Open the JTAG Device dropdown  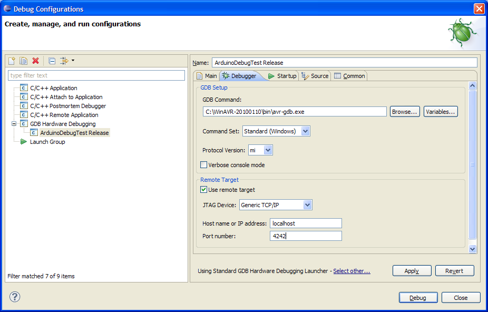[307, 205]
